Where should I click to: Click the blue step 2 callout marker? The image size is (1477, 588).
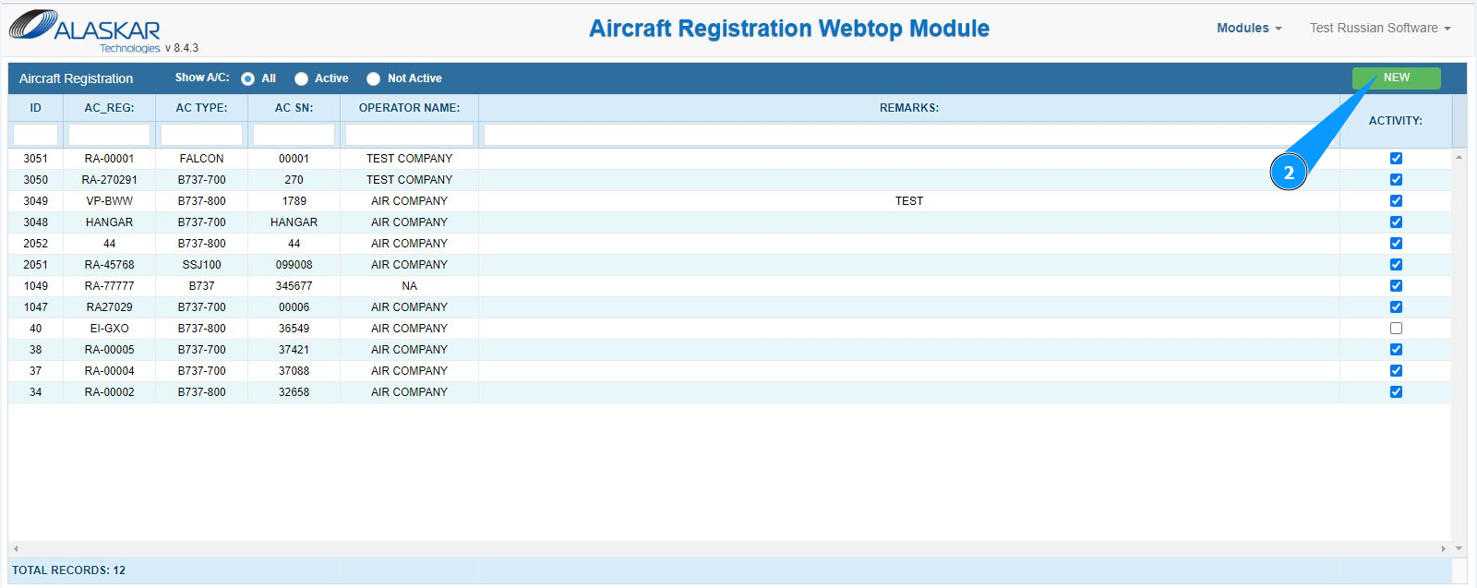click(1288, 173)
